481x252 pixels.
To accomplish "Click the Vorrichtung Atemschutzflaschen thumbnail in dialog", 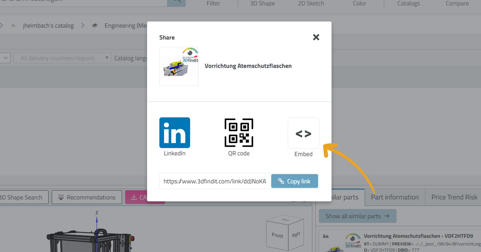I will pos(179,66).
